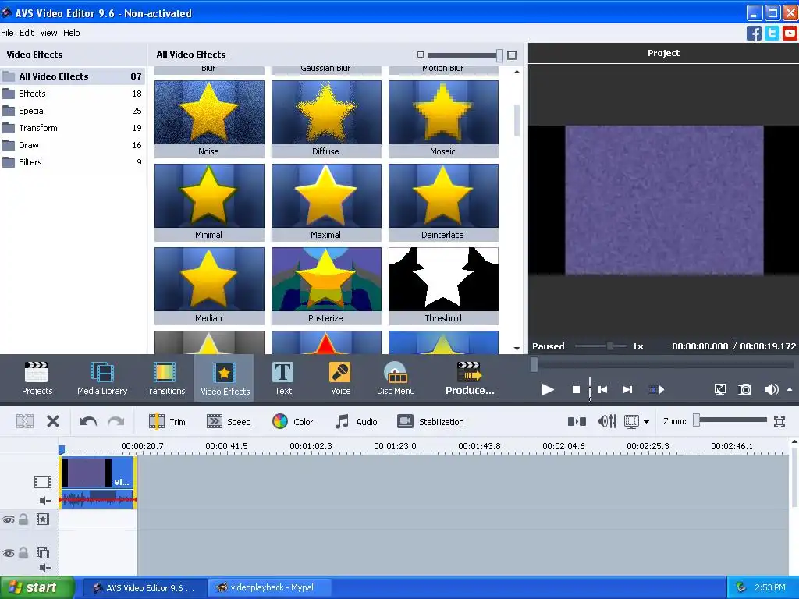The width and height of the screenshot is (799, 599).
Task: Click the next scene button
Action: point(656,390)
